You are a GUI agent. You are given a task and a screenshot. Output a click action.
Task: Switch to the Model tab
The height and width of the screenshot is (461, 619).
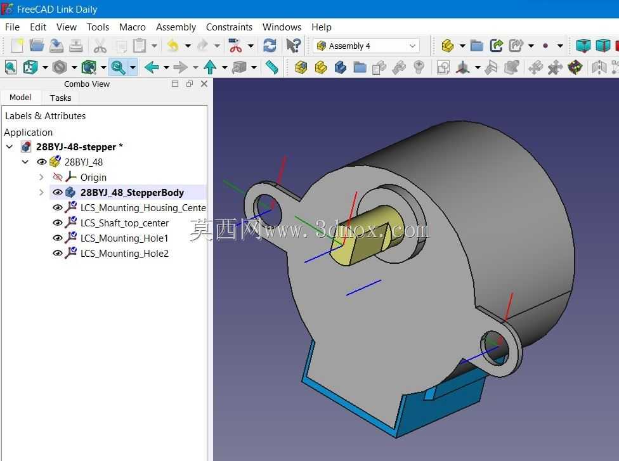[20, 98]
